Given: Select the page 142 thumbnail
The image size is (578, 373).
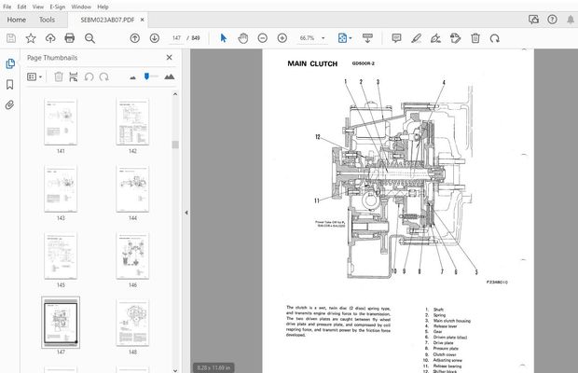Looking at the screenshot, I should tap(132, 121).
